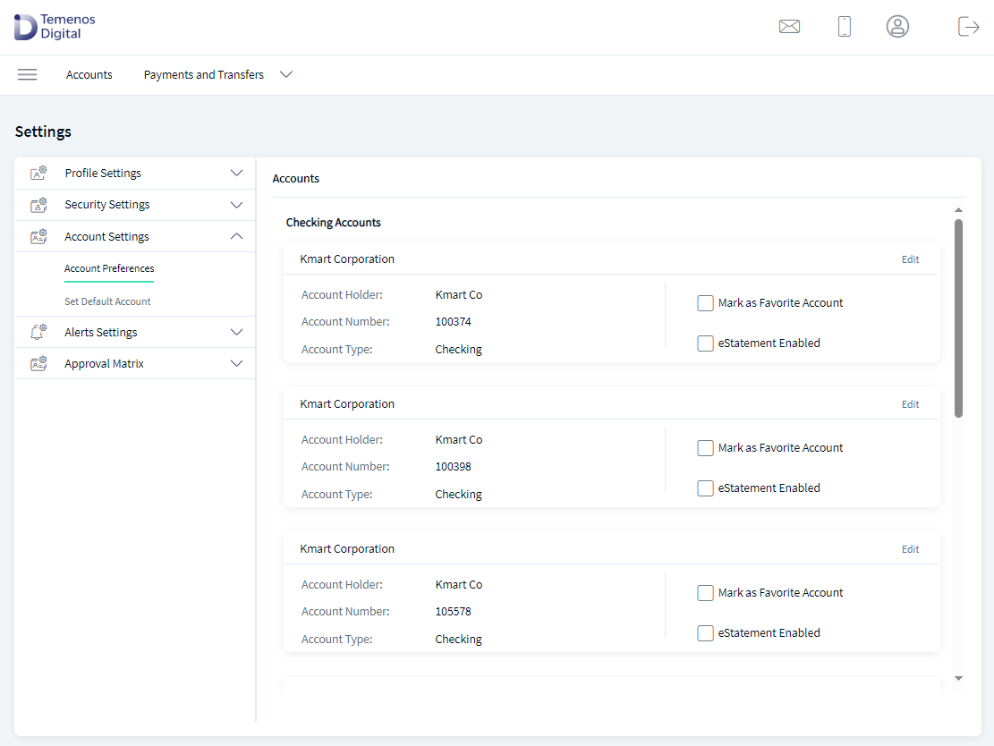Enable eStatement for account 100374
994x746 pixels.
[706, 343]
